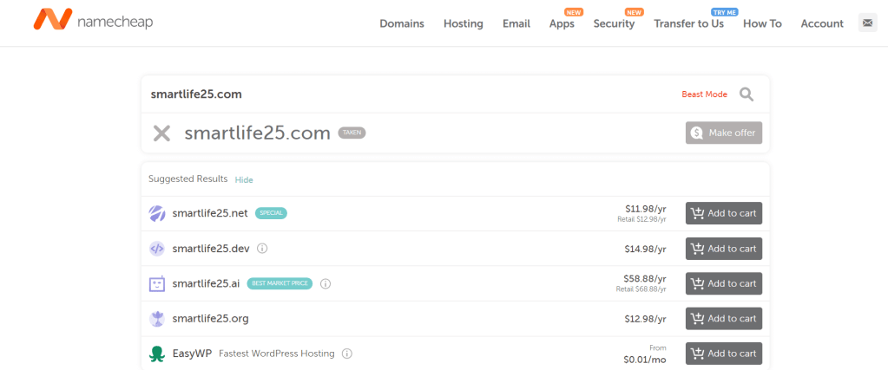
Task: Click the SPECIAL badge on smartlife25.net
Action: point(271,213)
